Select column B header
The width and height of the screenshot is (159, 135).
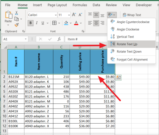pyautogui.click(x=39, y=47)
